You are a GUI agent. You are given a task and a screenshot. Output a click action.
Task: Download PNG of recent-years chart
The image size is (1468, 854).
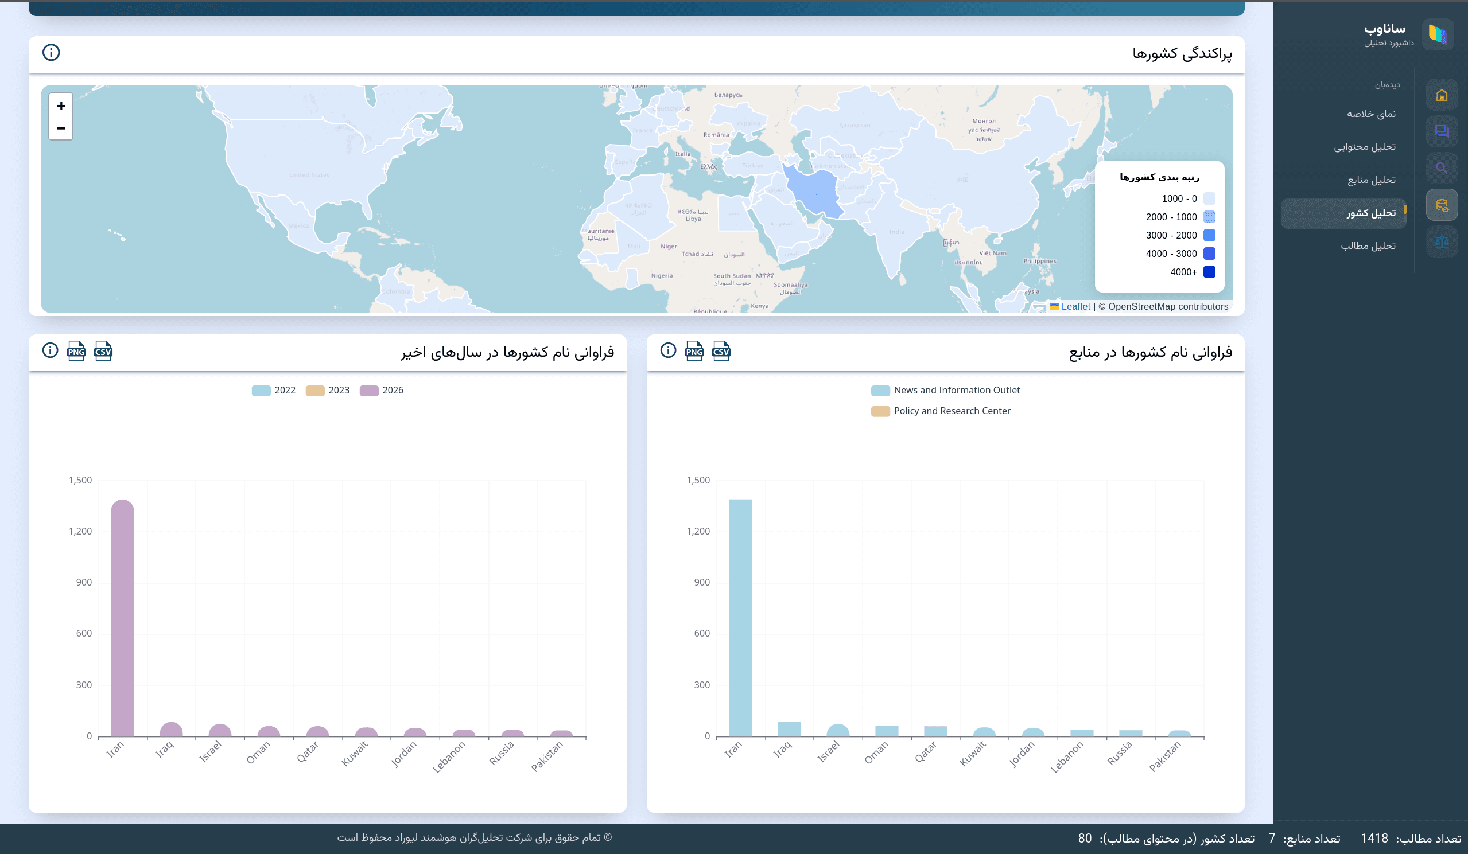click(76, 351)
